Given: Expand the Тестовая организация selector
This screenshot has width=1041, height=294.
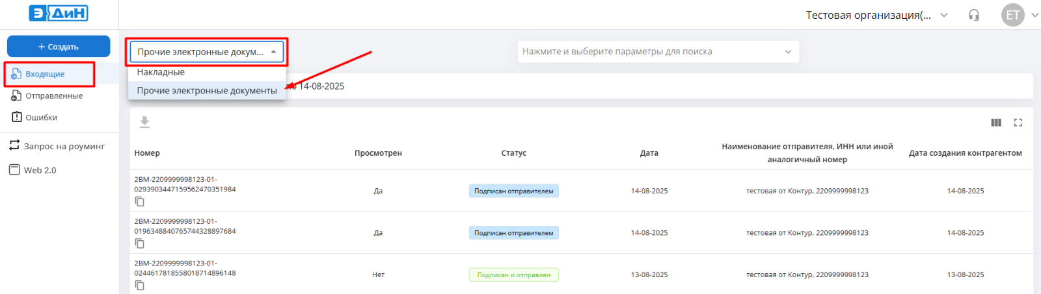Looking at the screenshot, I should point(876,15).
